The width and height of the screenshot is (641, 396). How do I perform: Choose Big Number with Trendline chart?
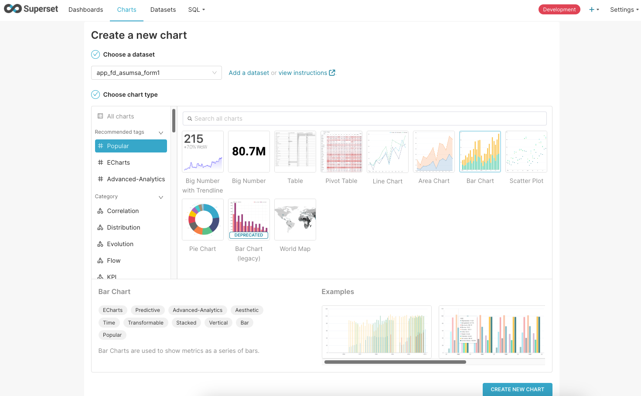(203, 152)
